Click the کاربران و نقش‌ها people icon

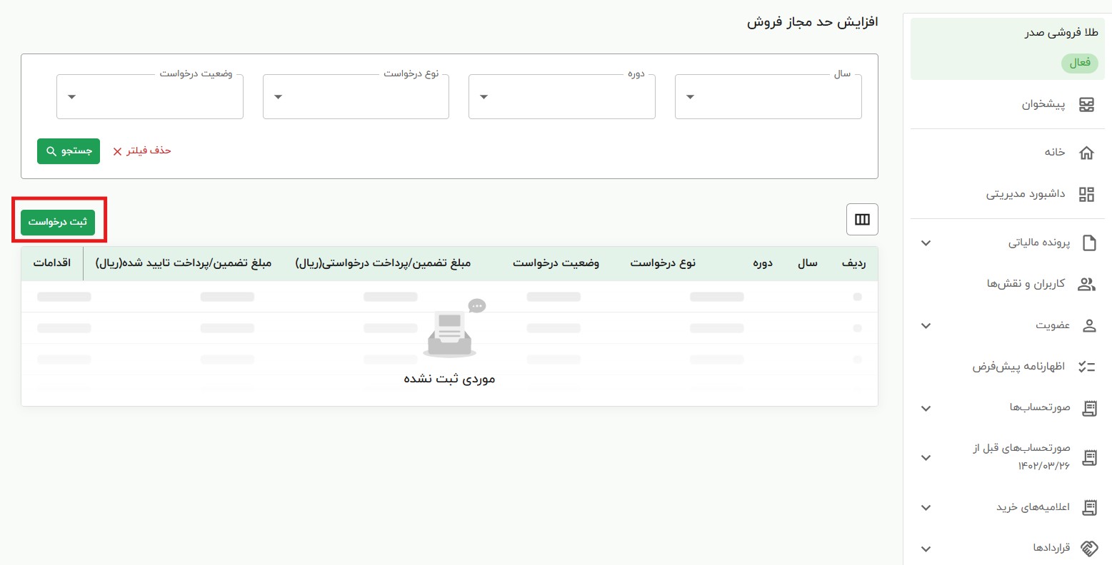coord(1086,284)
